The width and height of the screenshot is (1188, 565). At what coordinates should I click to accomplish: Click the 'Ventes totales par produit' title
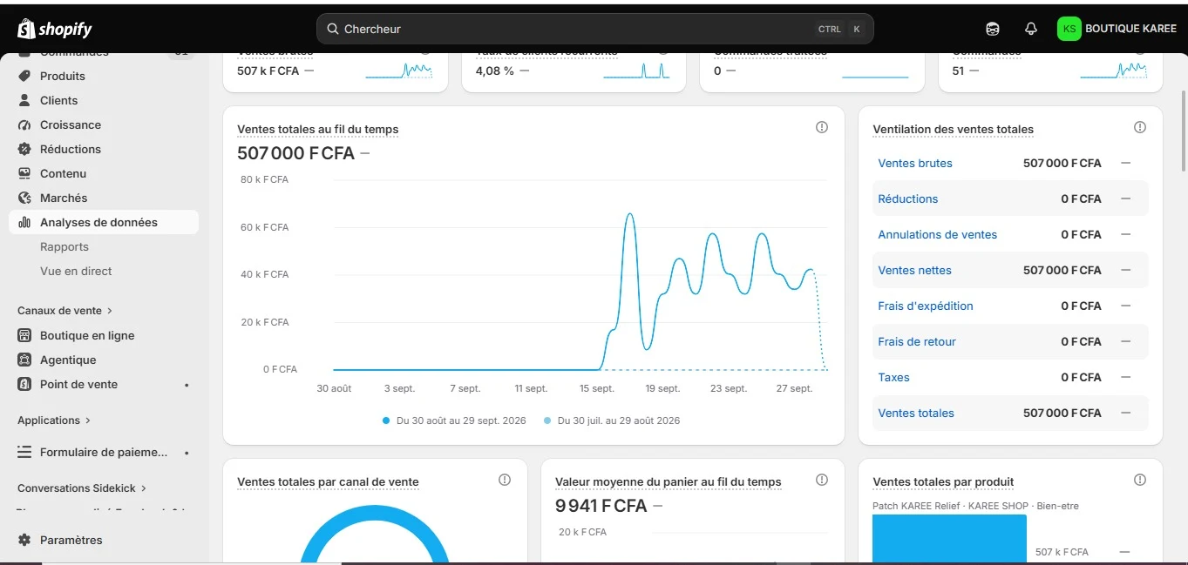[943, 482]
